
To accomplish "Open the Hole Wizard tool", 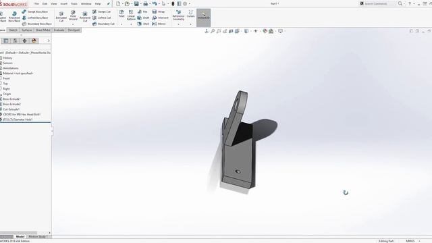I will click(73, 16).
